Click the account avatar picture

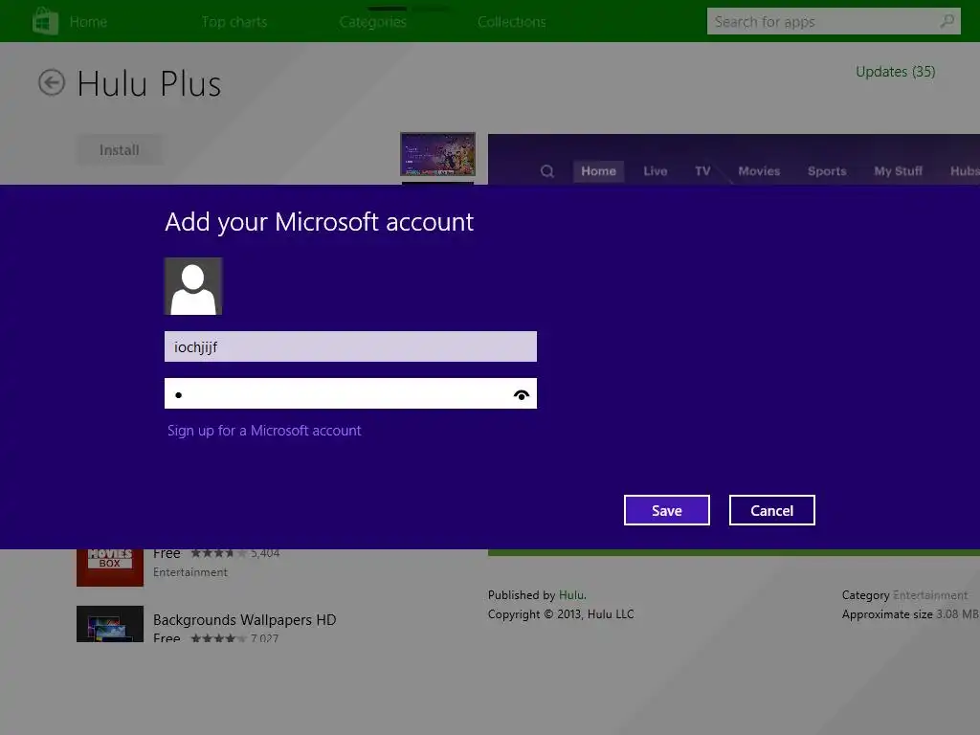tap(193, 286)
